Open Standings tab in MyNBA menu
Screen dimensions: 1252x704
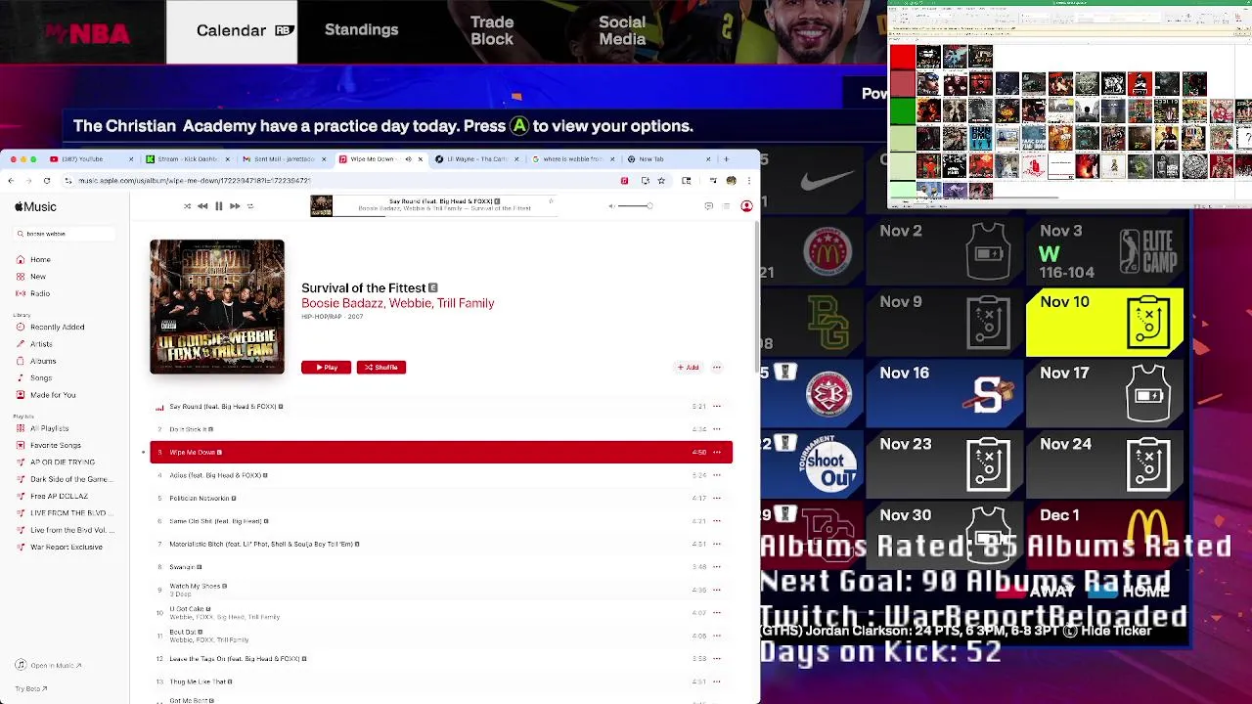coord(361,30)
